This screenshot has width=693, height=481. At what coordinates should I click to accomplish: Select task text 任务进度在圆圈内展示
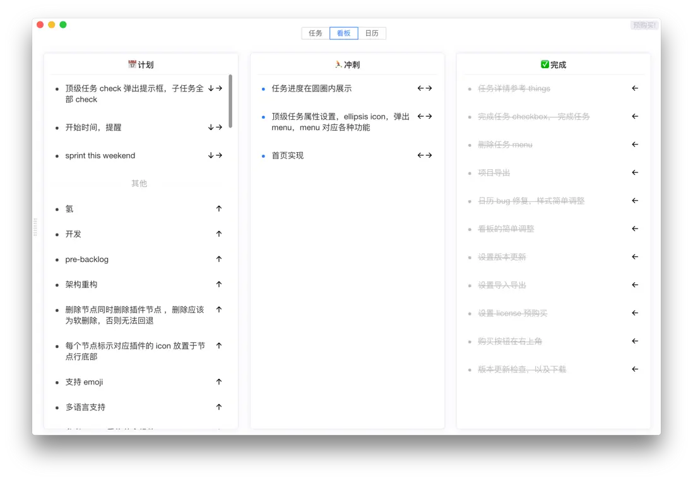312,88
